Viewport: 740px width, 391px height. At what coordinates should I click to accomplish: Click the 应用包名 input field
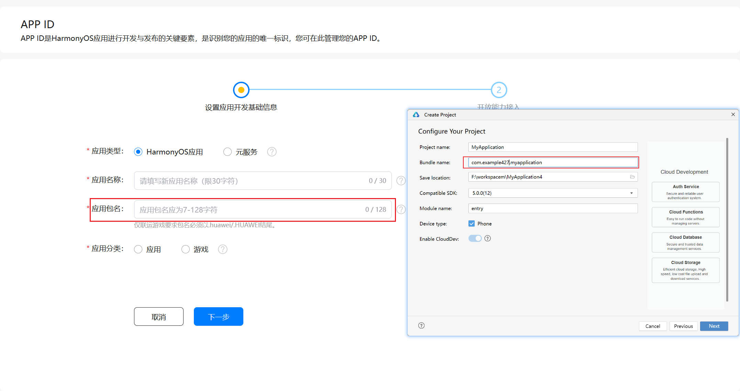pyautogui.click(x=263, y=209)
